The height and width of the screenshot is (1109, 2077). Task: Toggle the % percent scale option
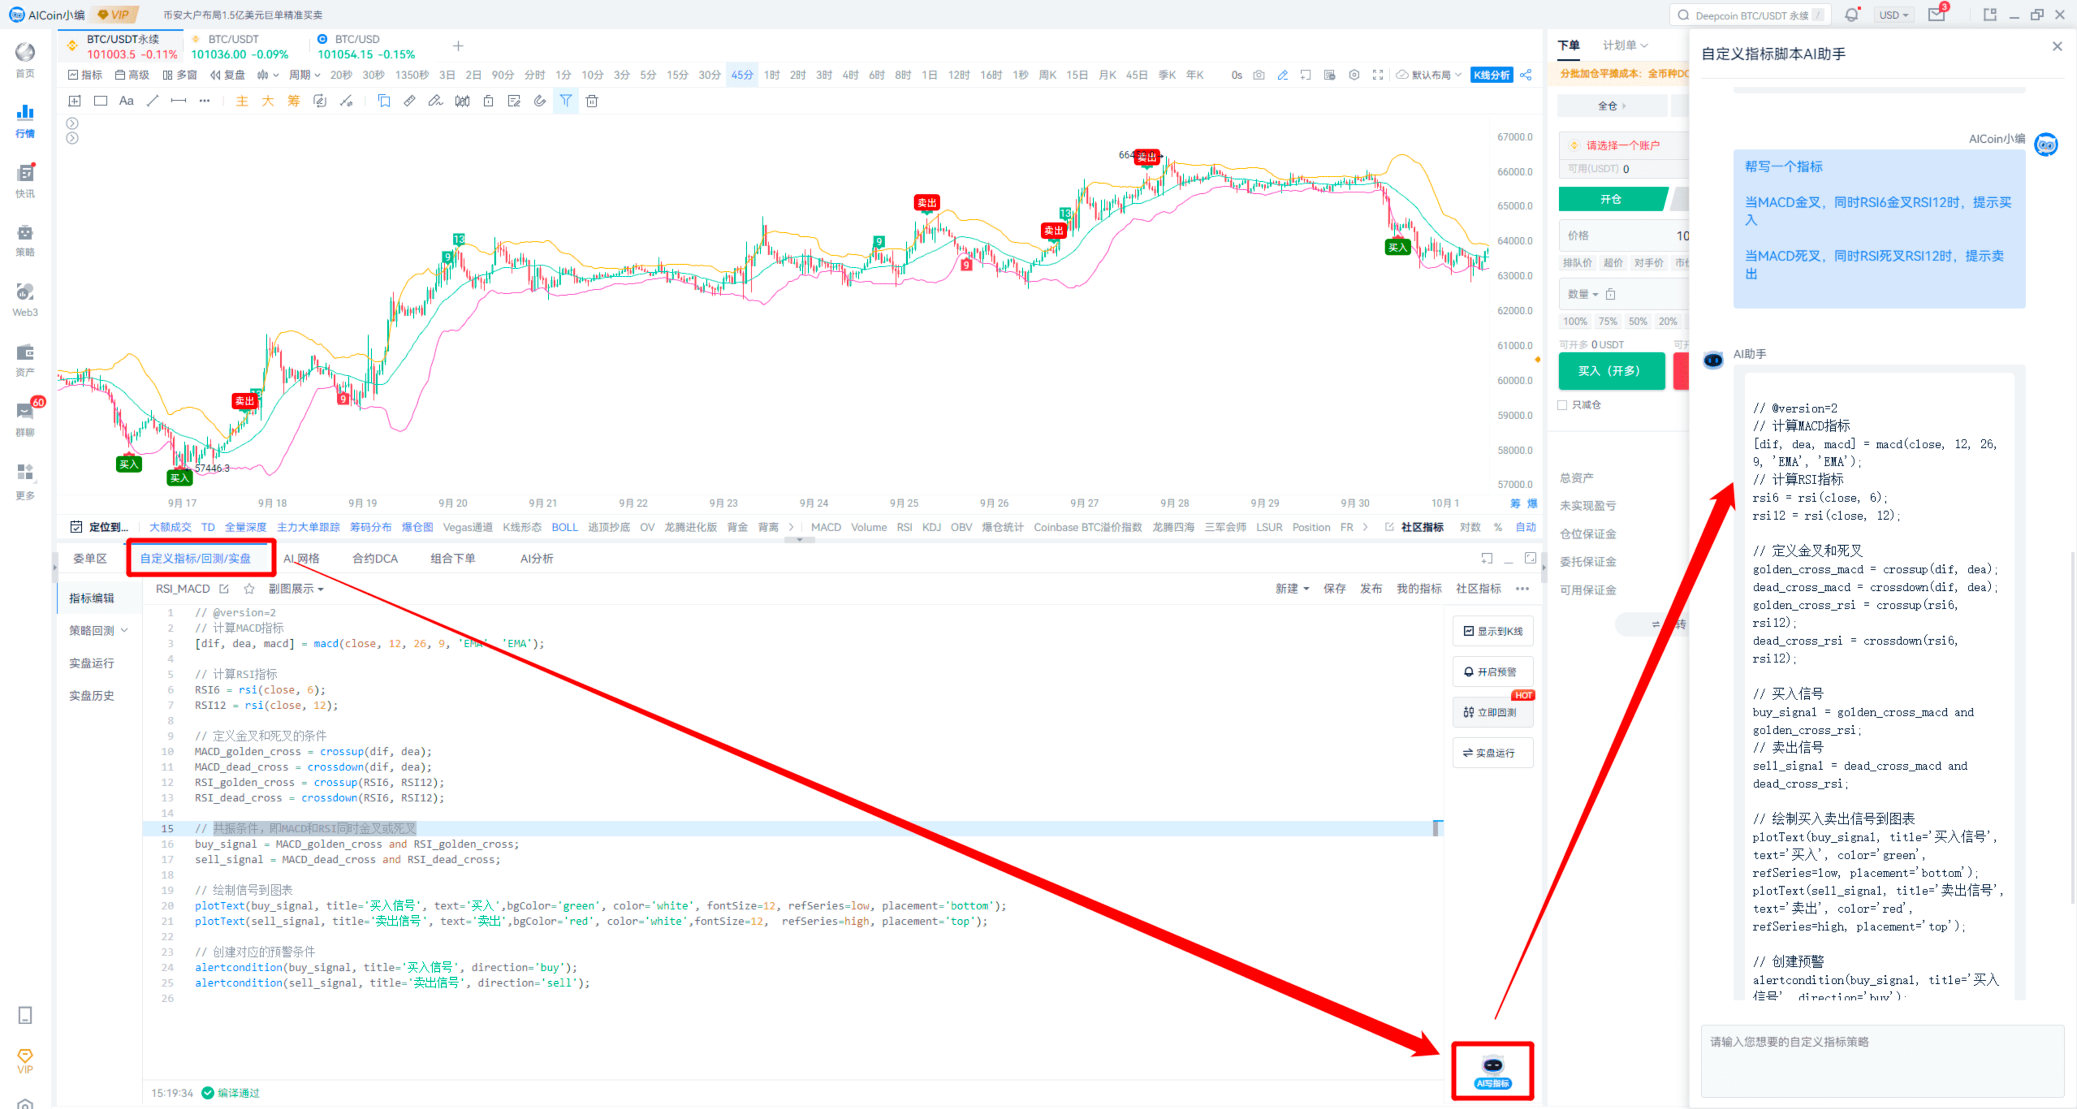click(1497, 527)
